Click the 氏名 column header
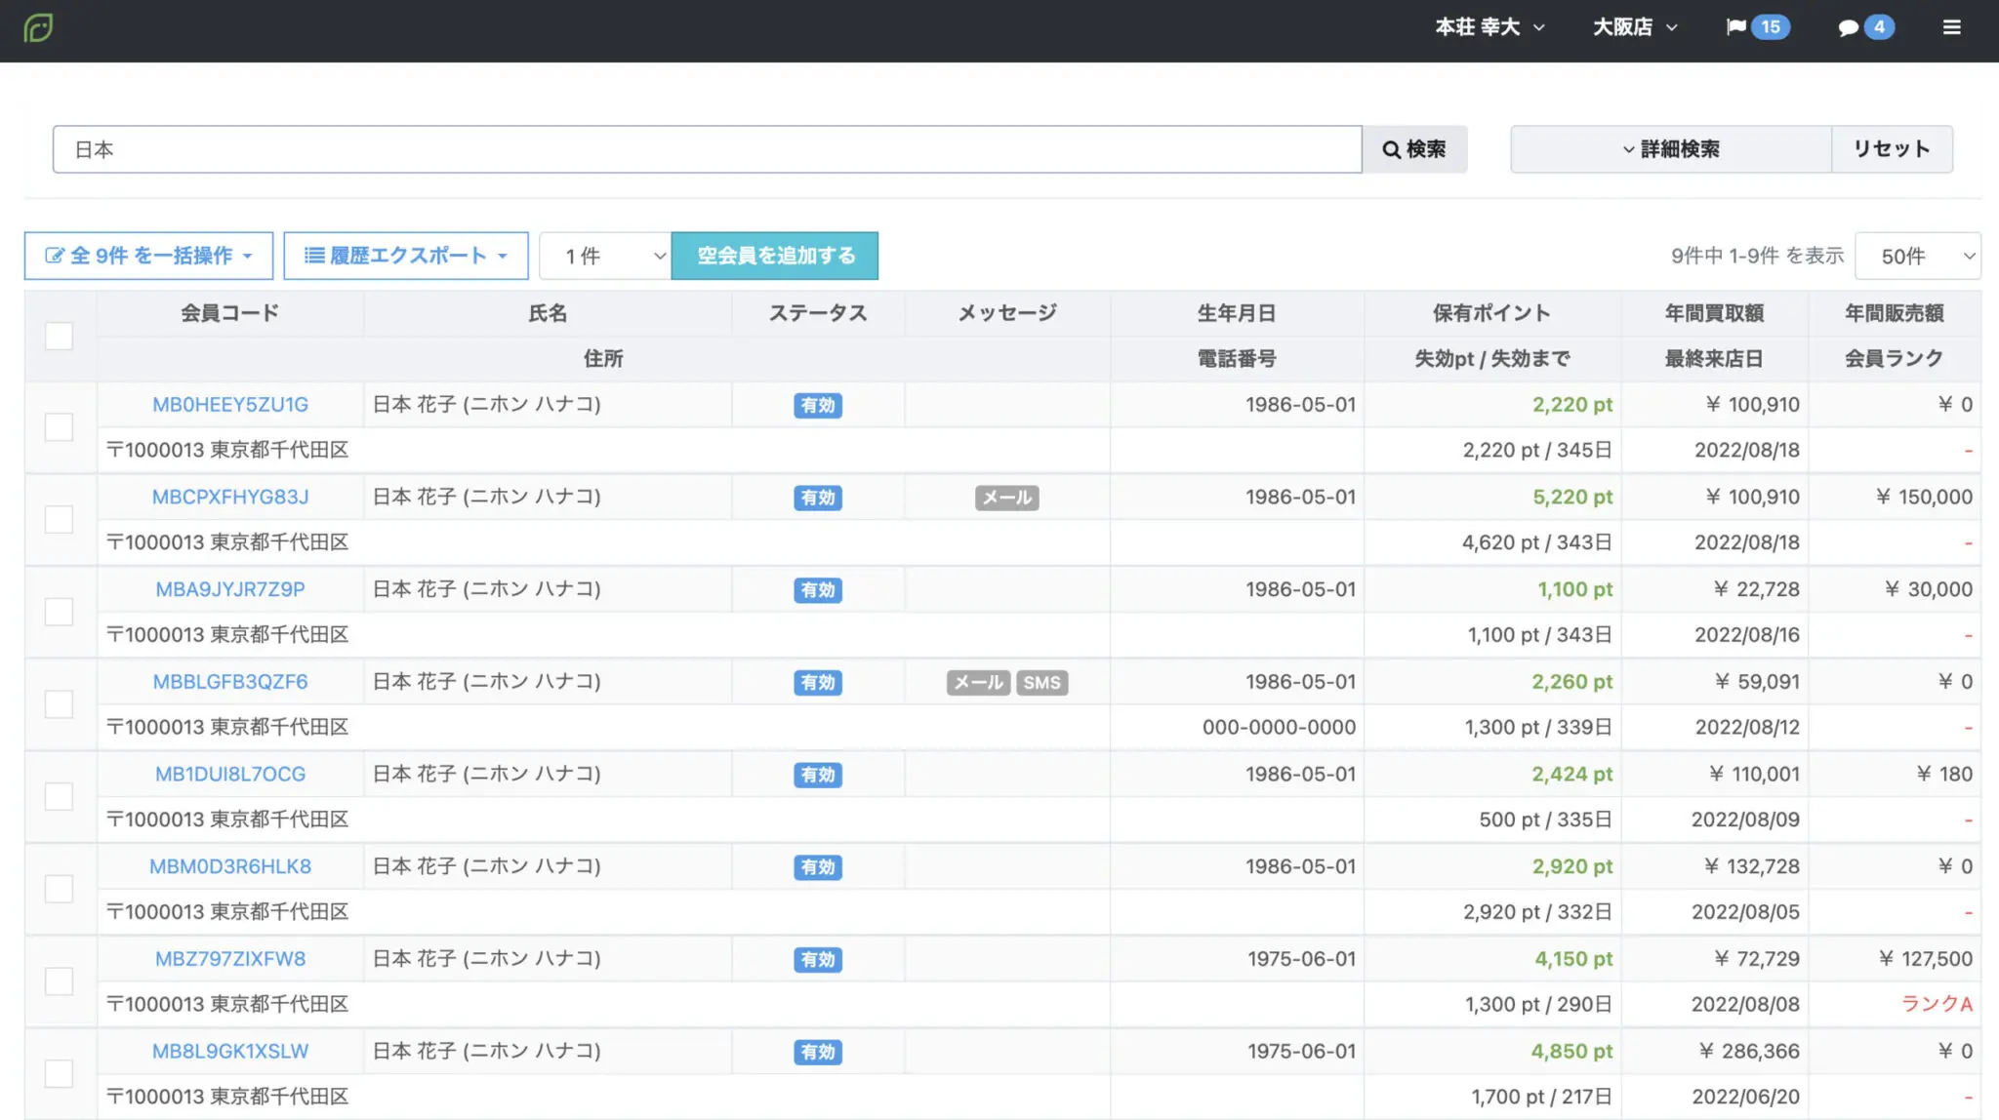Image resolution: width=1999 pixels, height=1120 pixels. pos(548,313)
